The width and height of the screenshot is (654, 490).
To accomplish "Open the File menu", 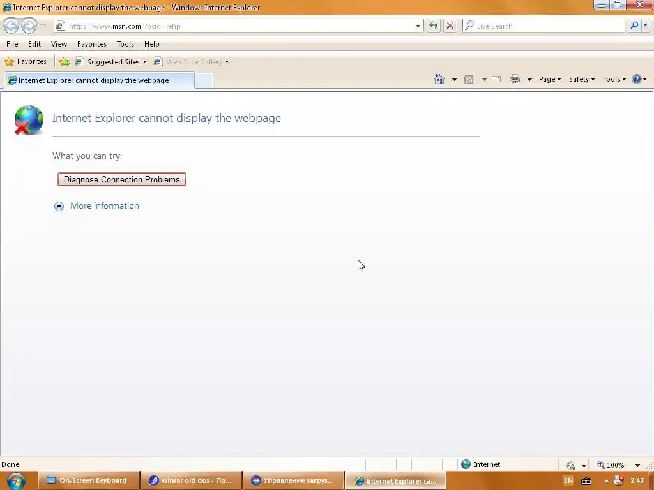I will tap(12, 44).
